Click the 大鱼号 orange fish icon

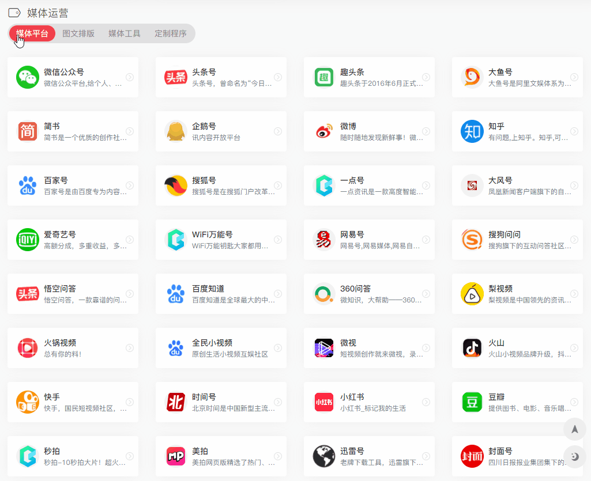(472, 77)
